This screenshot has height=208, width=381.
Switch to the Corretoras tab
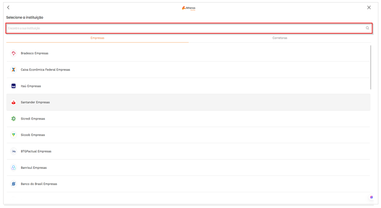click(x=280, y=38)
